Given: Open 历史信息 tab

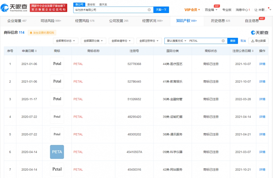Looking at the screenshot, I should 220,21.
